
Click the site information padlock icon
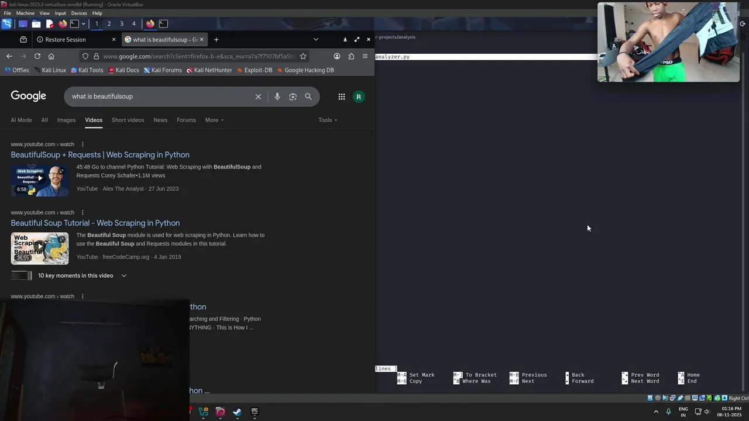95,56
